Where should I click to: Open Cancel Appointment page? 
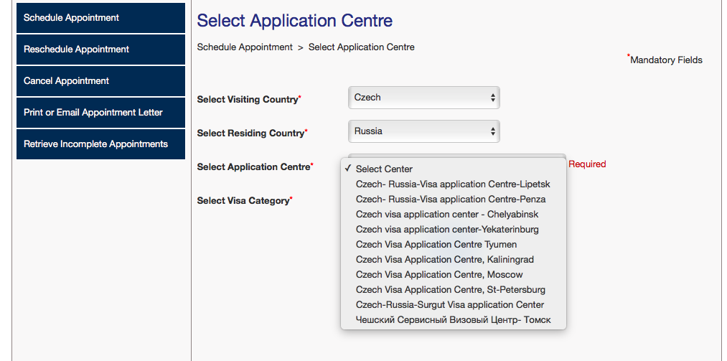tap(100, 81)
